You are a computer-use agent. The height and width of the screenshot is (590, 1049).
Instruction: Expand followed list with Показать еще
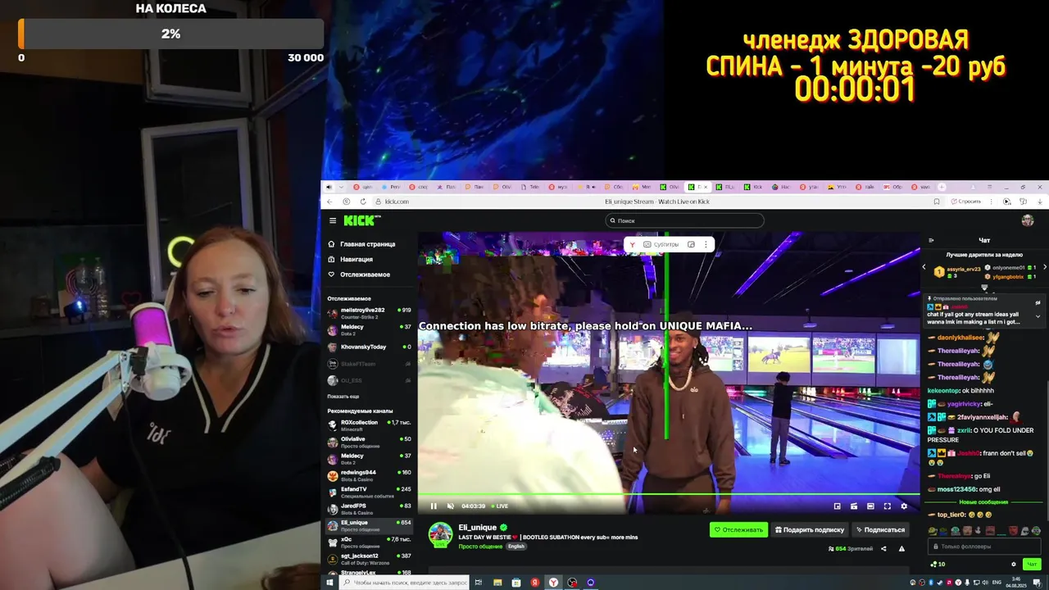[343, 397]
